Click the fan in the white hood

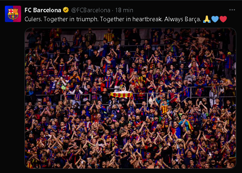tap(123, 89)
